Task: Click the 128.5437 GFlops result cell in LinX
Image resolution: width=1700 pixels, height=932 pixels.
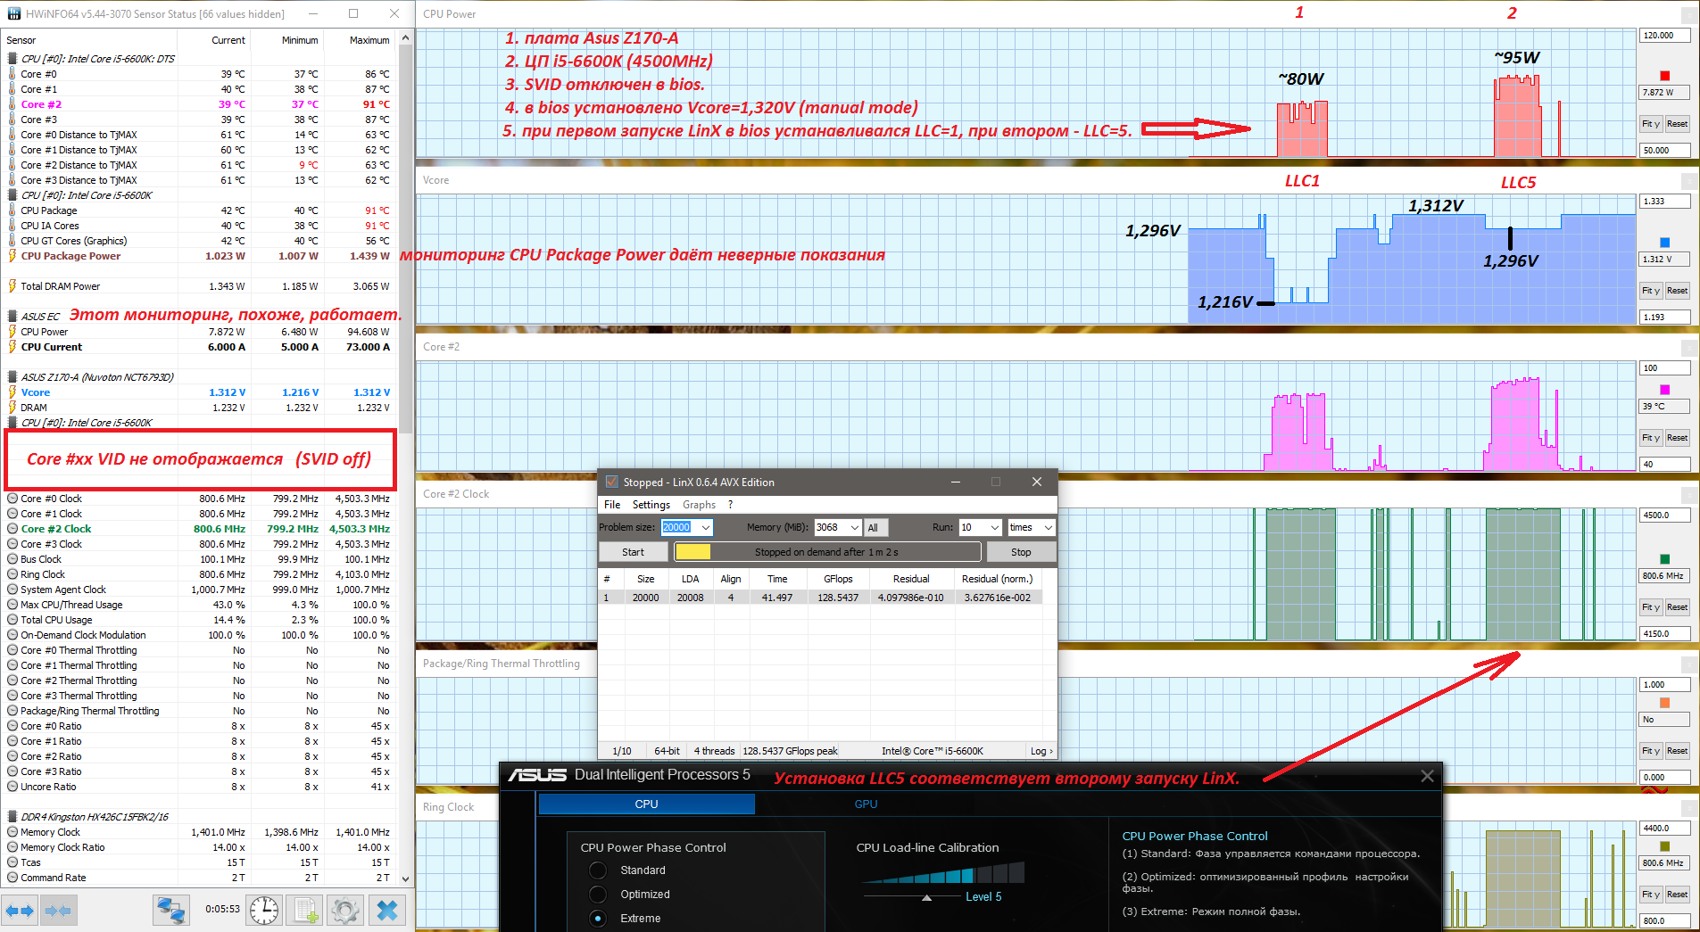Action: [x=838, y=598]
